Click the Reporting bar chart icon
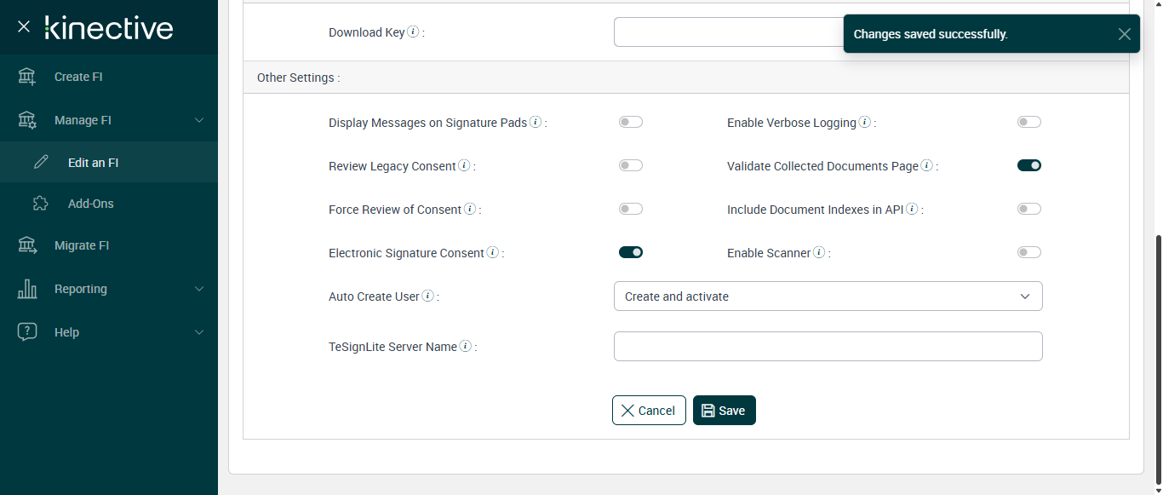 coord(27,289)
